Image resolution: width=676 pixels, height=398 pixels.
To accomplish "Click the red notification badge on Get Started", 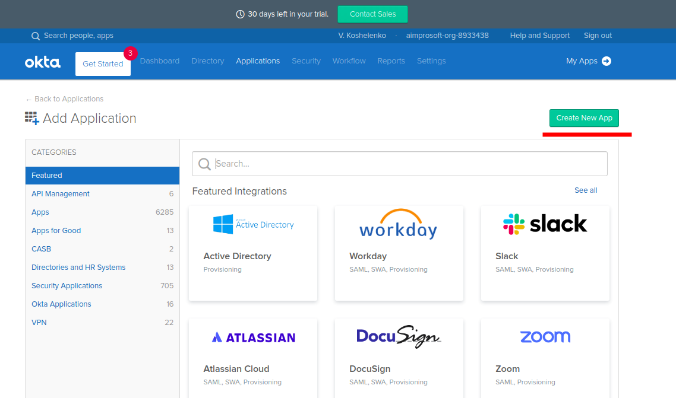I will click(130, 53).
